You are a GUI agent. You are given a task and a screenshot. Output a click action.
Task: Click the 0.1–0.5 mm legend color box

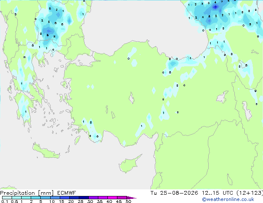tap(7, 198)
